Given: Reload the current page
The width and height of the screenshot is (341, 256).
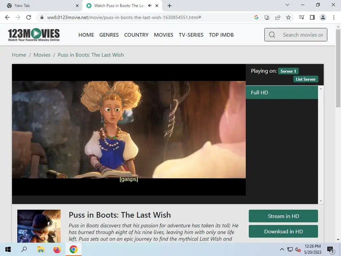Looking at the screenshot, I should 29,17.
